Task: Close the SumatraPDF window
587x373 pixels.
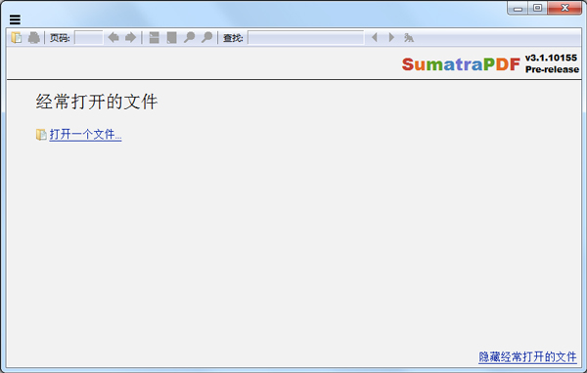Action: pos(564,8)
